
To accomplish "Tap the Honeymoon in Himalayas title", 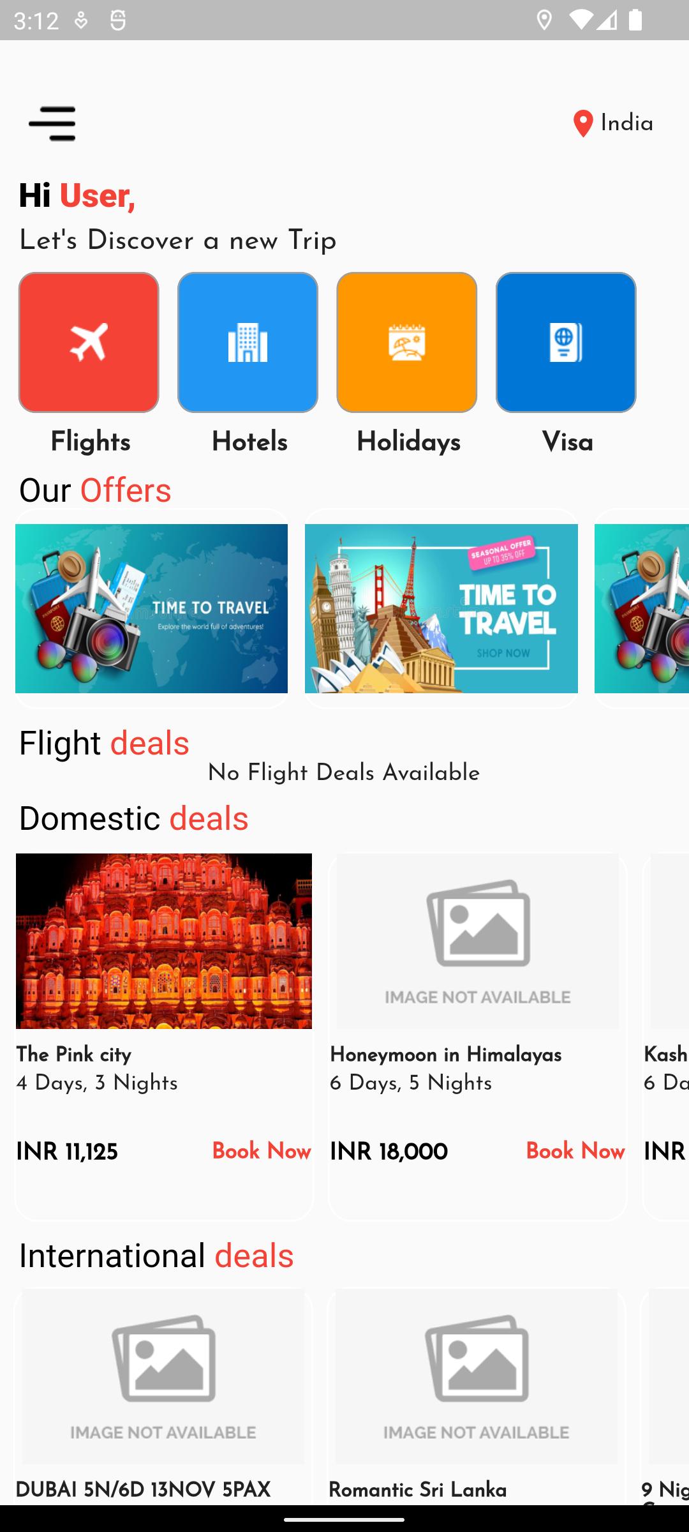I will pyautogui.click(x=446, y=1055).
